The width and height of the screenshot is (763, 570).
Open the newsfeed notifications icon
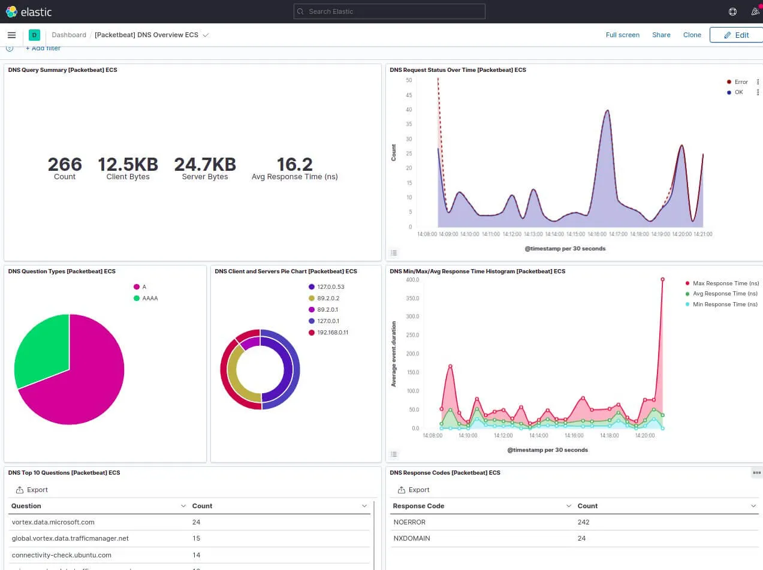pos(755,11)
